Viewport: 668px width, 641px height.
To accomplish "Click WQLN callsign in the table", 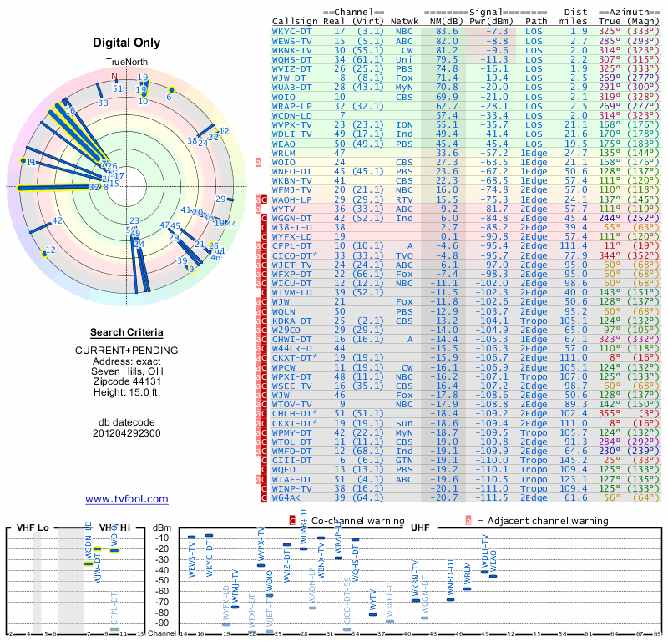I will (284, 312).
